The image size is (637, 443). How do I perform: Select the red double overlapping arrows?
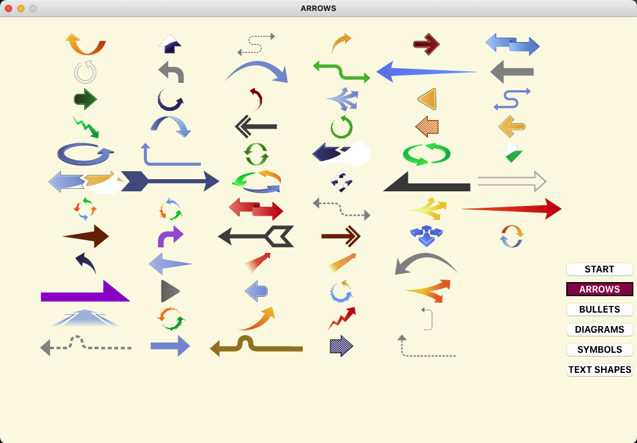[x=256, y=209]
